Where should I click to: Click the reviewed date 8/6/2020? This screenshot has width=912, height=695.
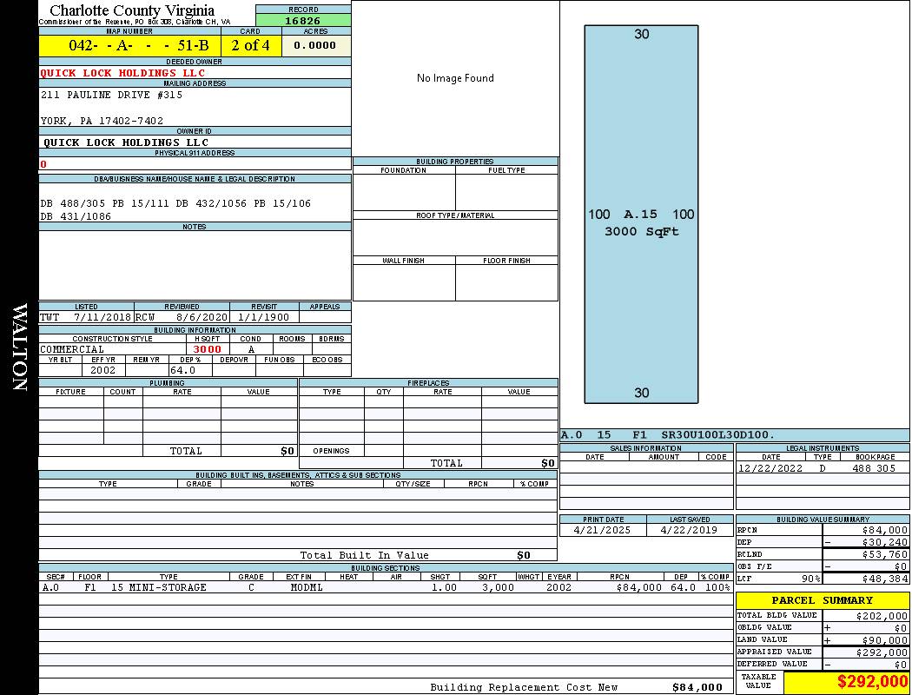coord(202,318)
